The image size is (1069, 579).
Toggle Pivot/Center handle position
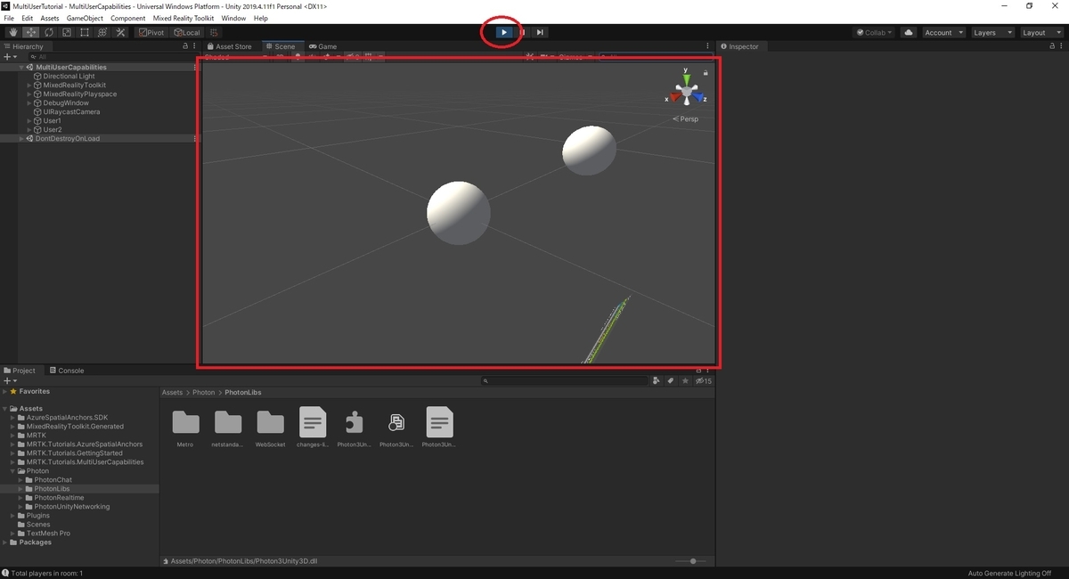[151, 33]
